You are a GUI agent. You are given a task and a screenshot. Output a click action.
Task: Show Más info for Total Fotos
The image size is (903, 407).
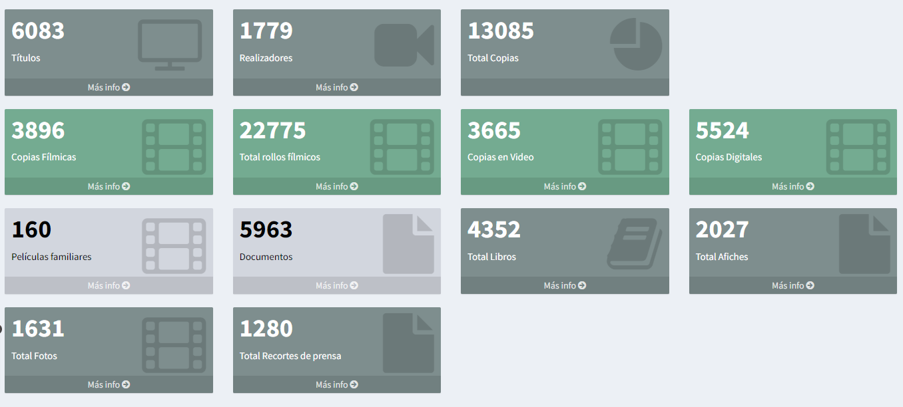click(109, 384)
